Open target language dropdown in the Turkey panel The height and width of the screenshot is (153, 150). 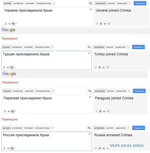click(x=128, y=47)
